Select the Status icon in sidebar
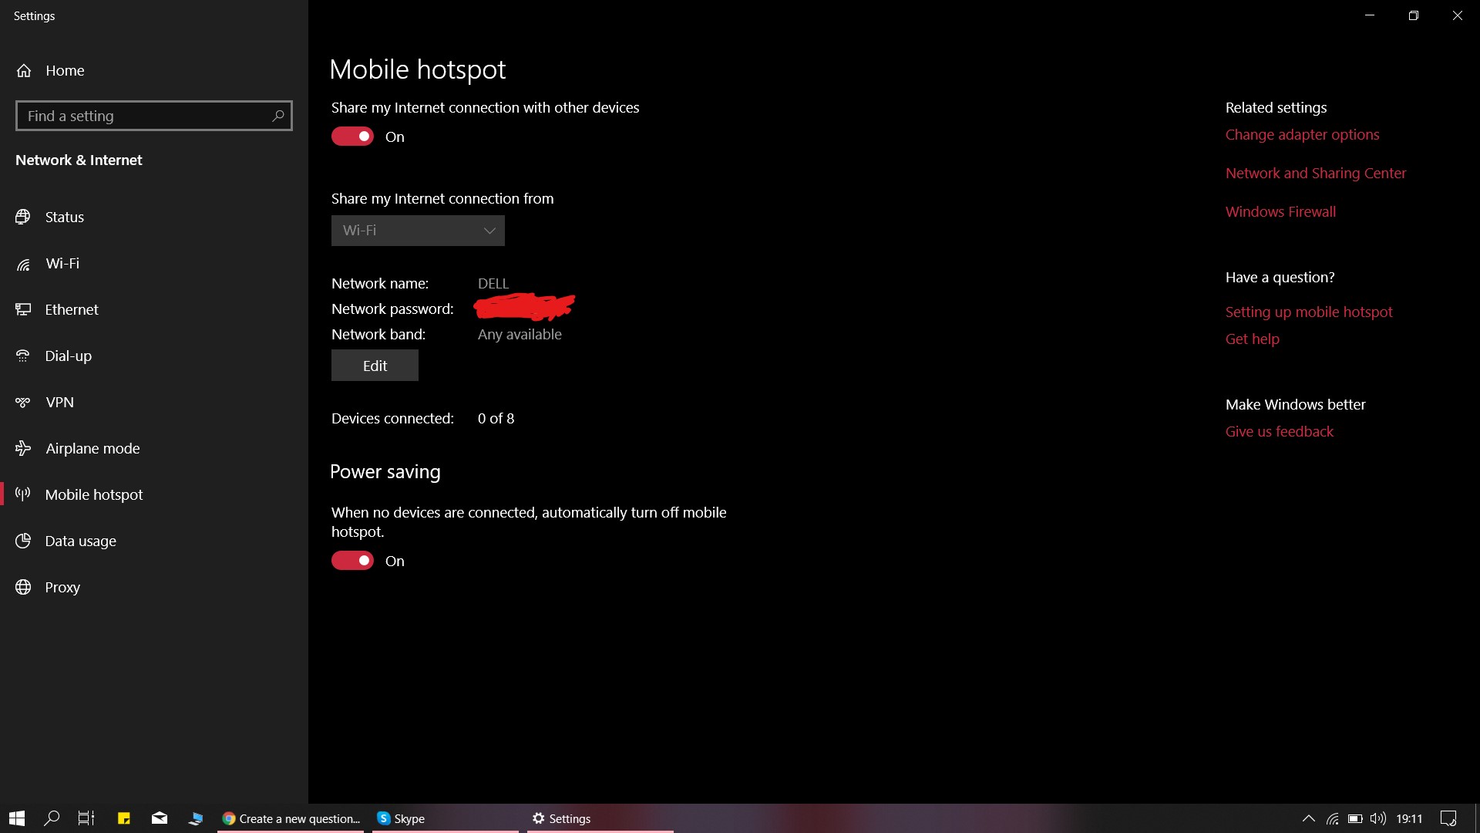 pyautogui.click(x=23, y=217)
